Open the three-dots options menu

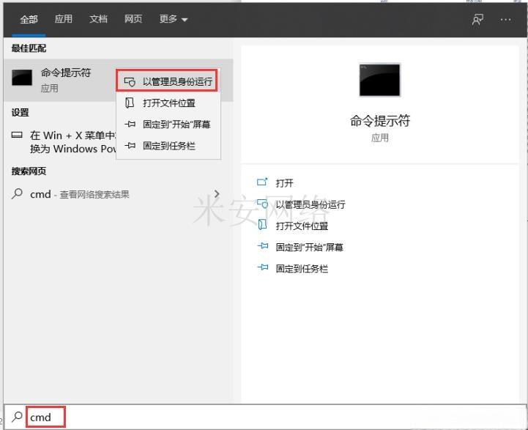[x=505, y=20]
